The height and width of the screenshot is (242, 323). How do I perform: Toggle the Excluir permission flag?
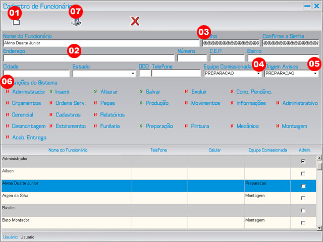tap(187, 92)
